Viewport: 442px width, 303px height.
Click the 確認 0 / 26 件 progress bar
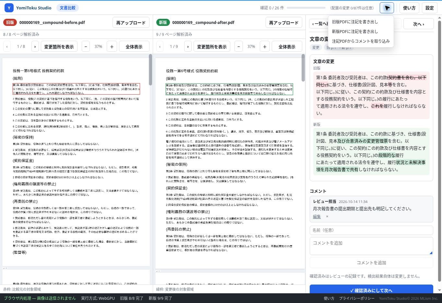pyautogui.click(x=306, y=8)
